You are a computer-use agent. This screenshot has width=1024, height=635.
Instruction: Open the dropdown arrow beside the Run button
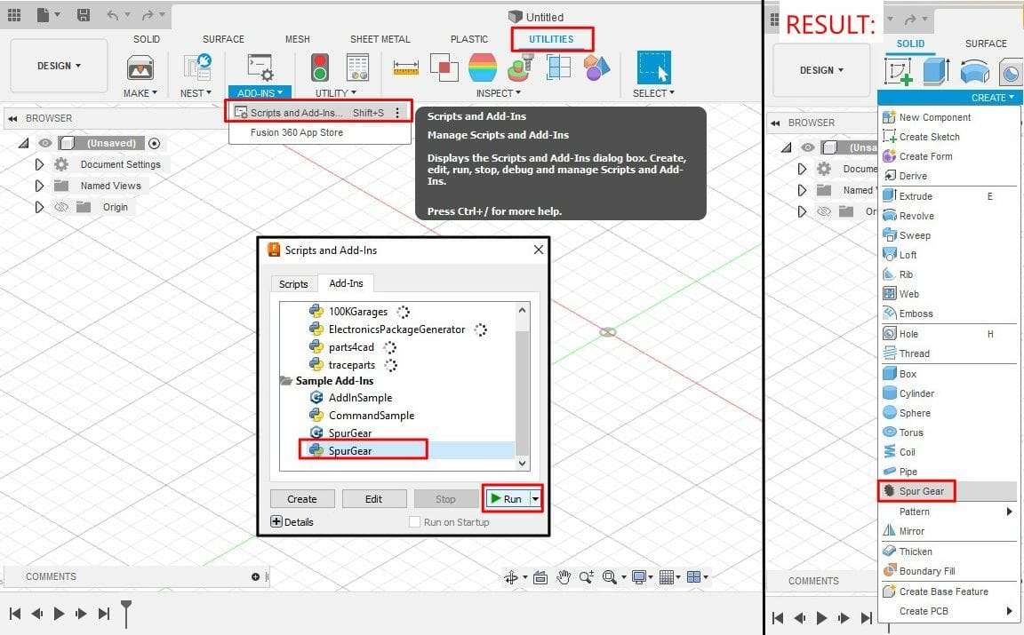[535, 499]
